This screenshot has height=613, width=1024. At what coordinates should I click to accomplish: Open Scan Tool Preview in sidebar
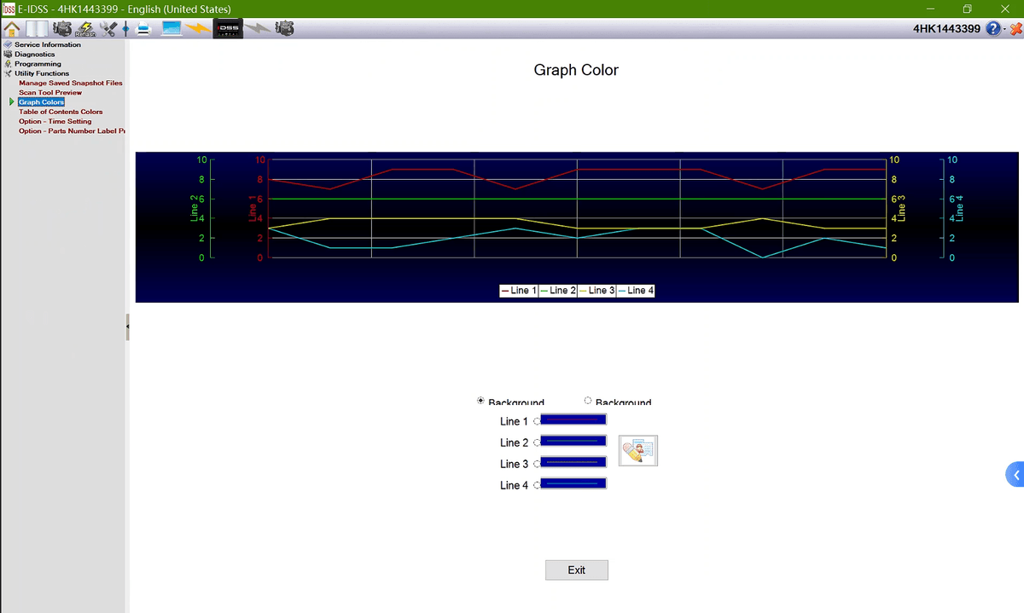tap(50, 93)
